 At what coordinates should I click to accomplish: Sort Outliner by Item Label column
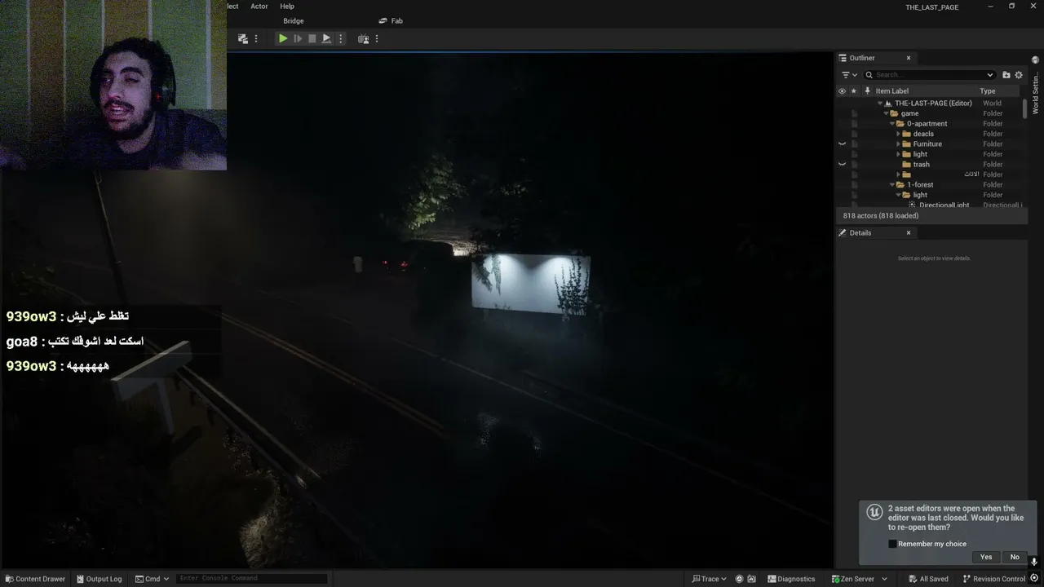point(891,91)
